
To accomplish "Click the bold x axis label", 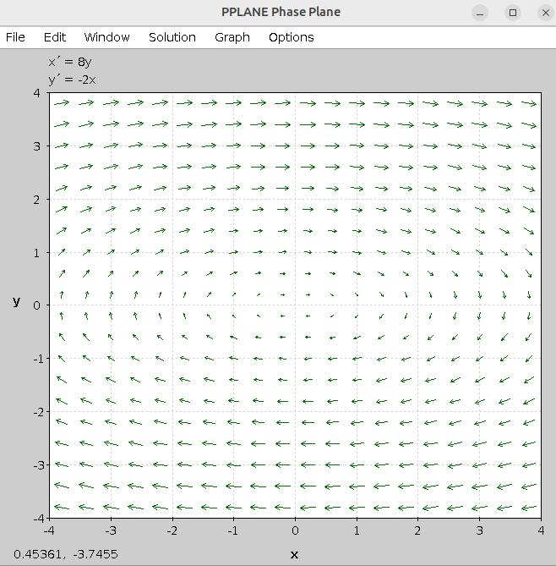I will (x=294, y=554).
